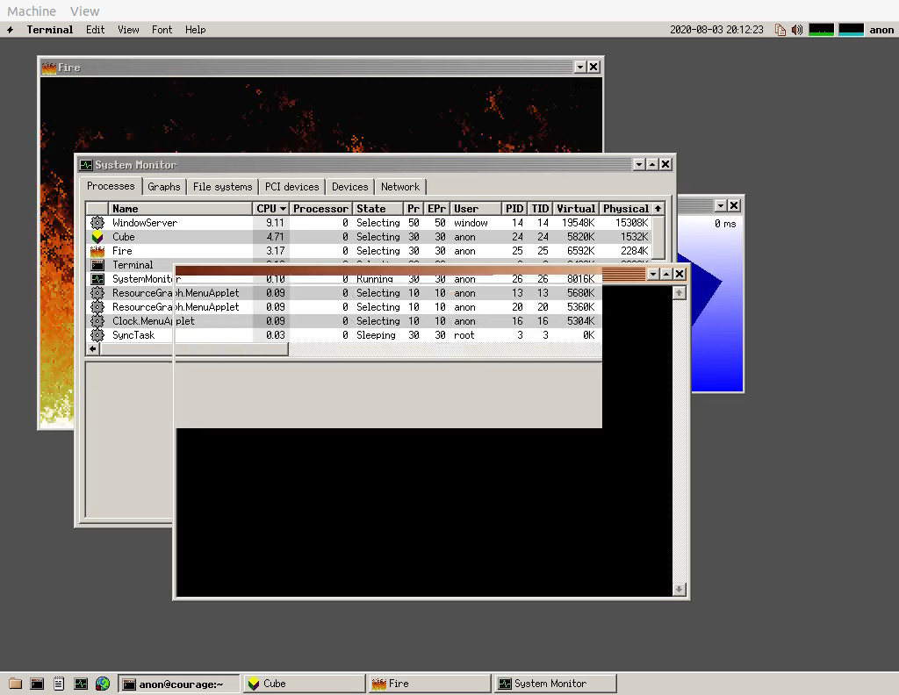The height and width of the screenshot is (695, 899).
Task: Launch the web browser via the globe icon
Action: [x=103, y=684]
